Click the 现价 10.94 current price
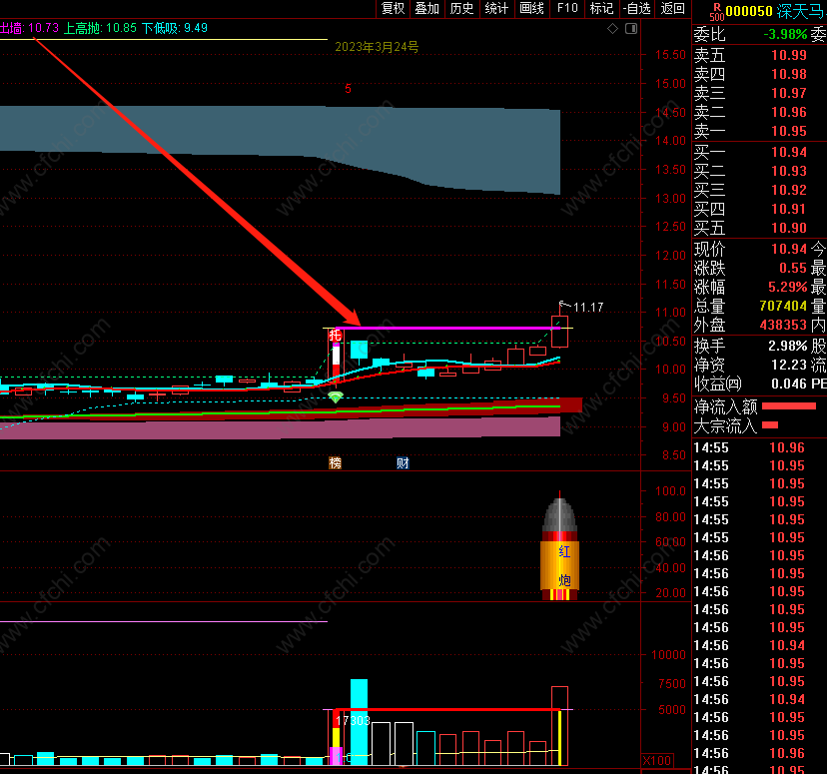Screen dimensions: 827x774 (x=789, y=249)
